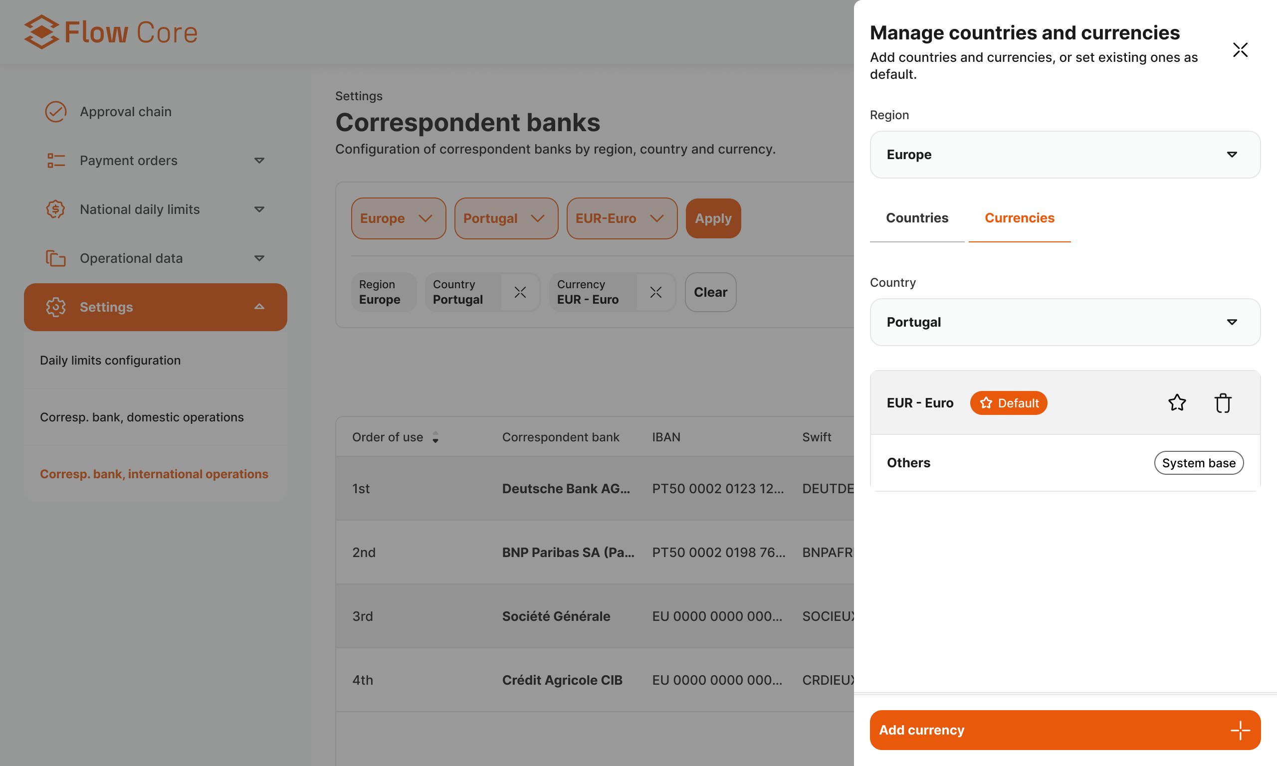This screenshot has width=1277, height=766.
Task: Select the Société Générale row
Action: [x=595, y=616]
